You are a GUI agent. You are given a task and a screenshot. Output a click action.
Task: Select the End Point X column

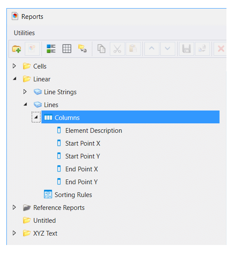coord(82,169)
